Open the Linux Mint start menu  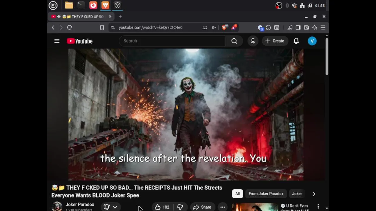coord(53,5)
